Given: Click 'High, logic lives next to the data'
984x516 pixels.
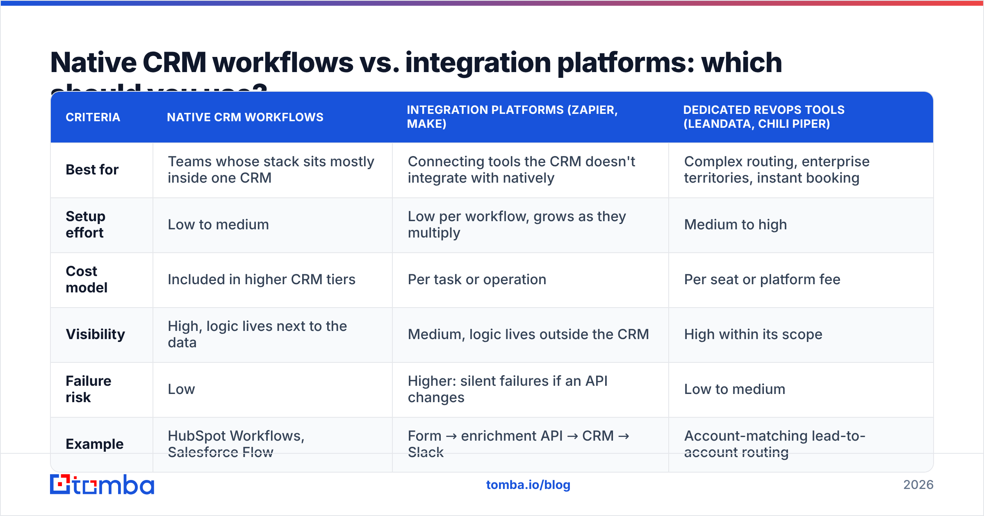Looking at the screenshot, I should coord(257,334).
